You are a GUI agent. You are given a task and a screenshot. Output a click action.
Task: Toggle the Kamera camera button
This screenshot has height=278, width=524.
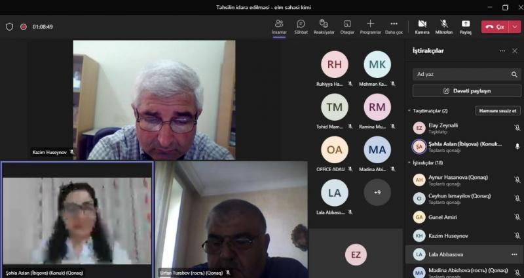tap(422, 27)
